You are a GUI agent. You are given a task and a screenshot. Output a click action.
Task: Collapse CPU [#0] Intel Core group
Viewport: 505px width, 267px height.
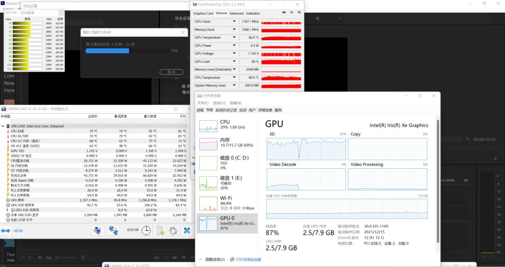click(3, 126)
